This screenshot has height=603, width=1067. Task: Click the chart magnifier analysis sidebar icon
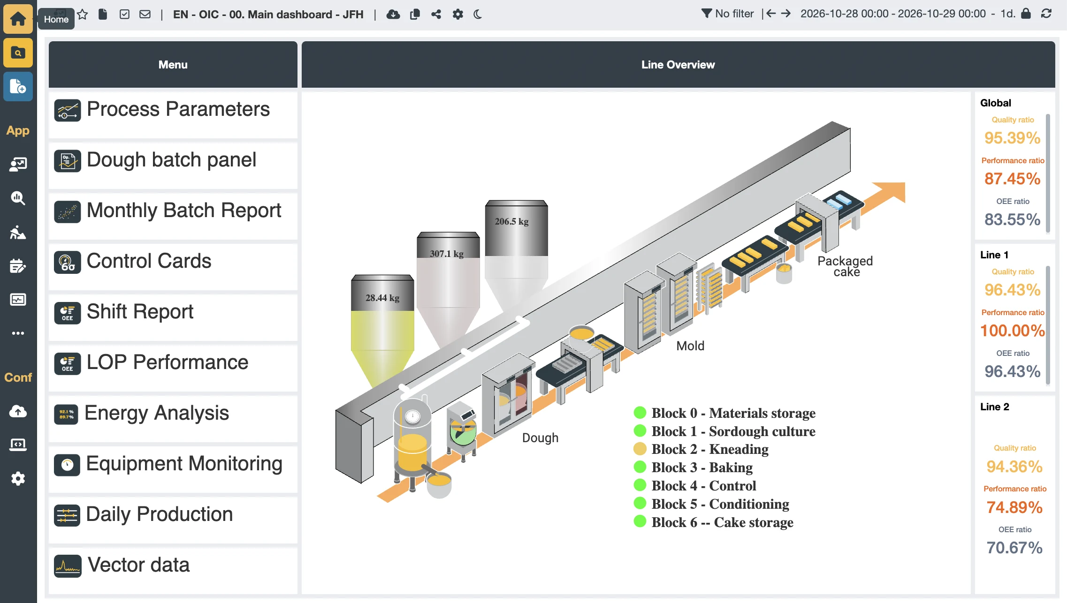tap(18, 198)
